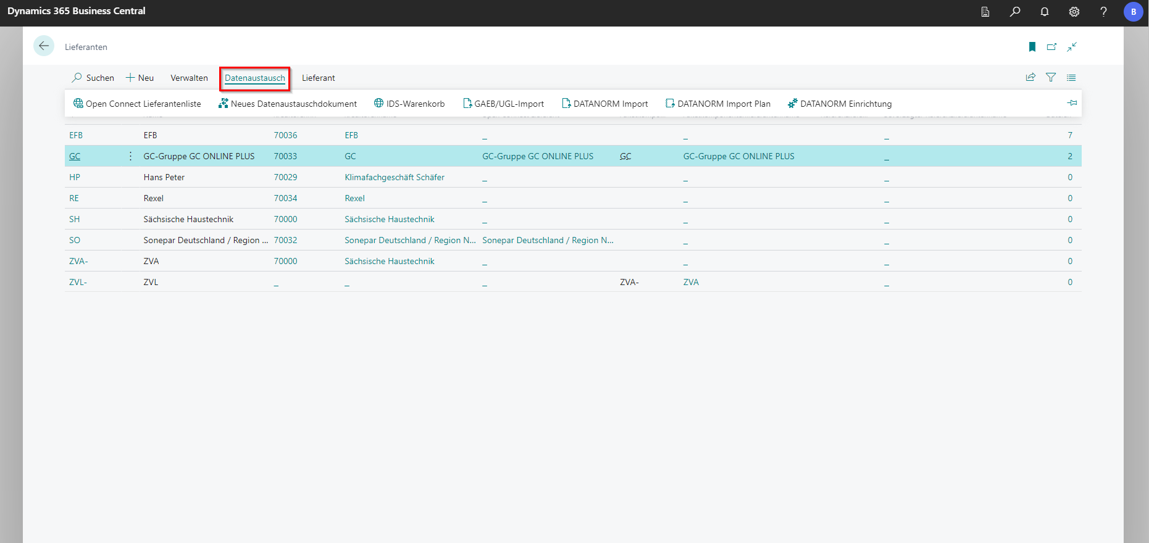Click the back arrow button
The width and height of the screenshot is (1149, 543).
pyautogui.click(x=44, y=46)
